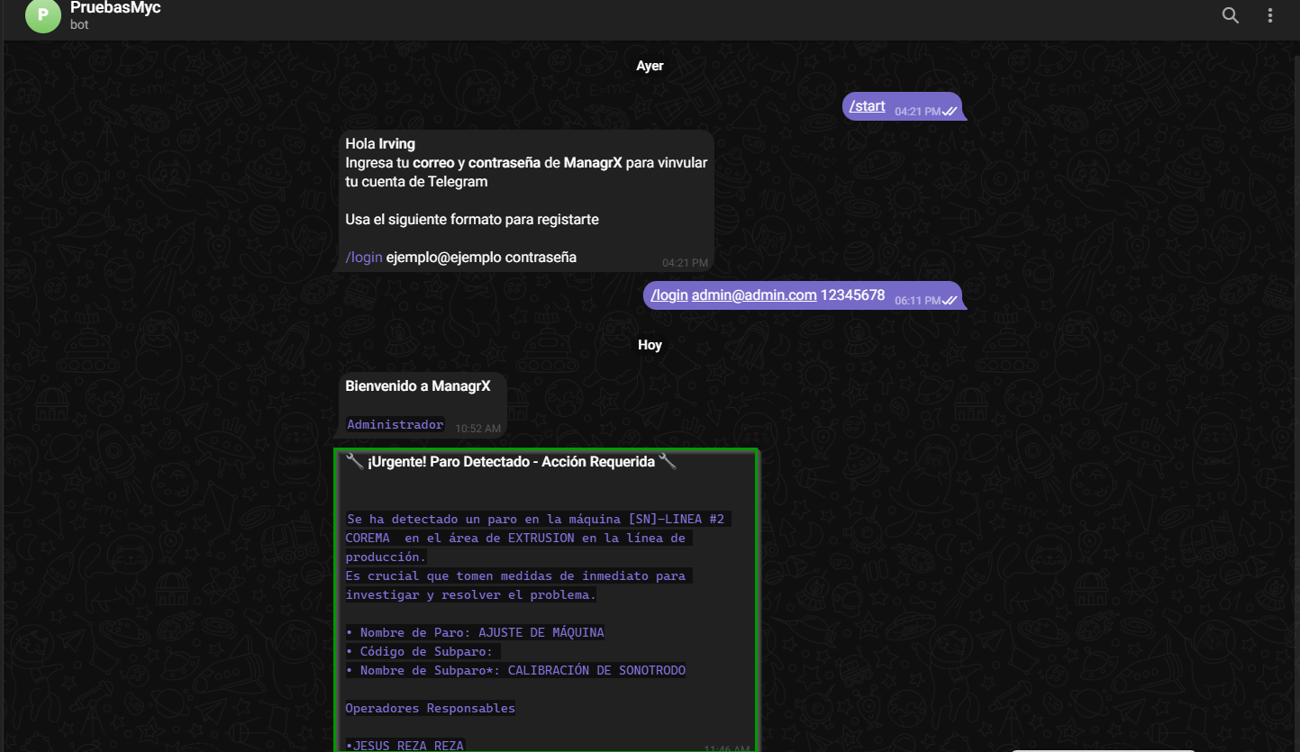This screenshot has width=1300, height=752.
Task: Click /login command in bot instructions
Action: click(364, 258)
